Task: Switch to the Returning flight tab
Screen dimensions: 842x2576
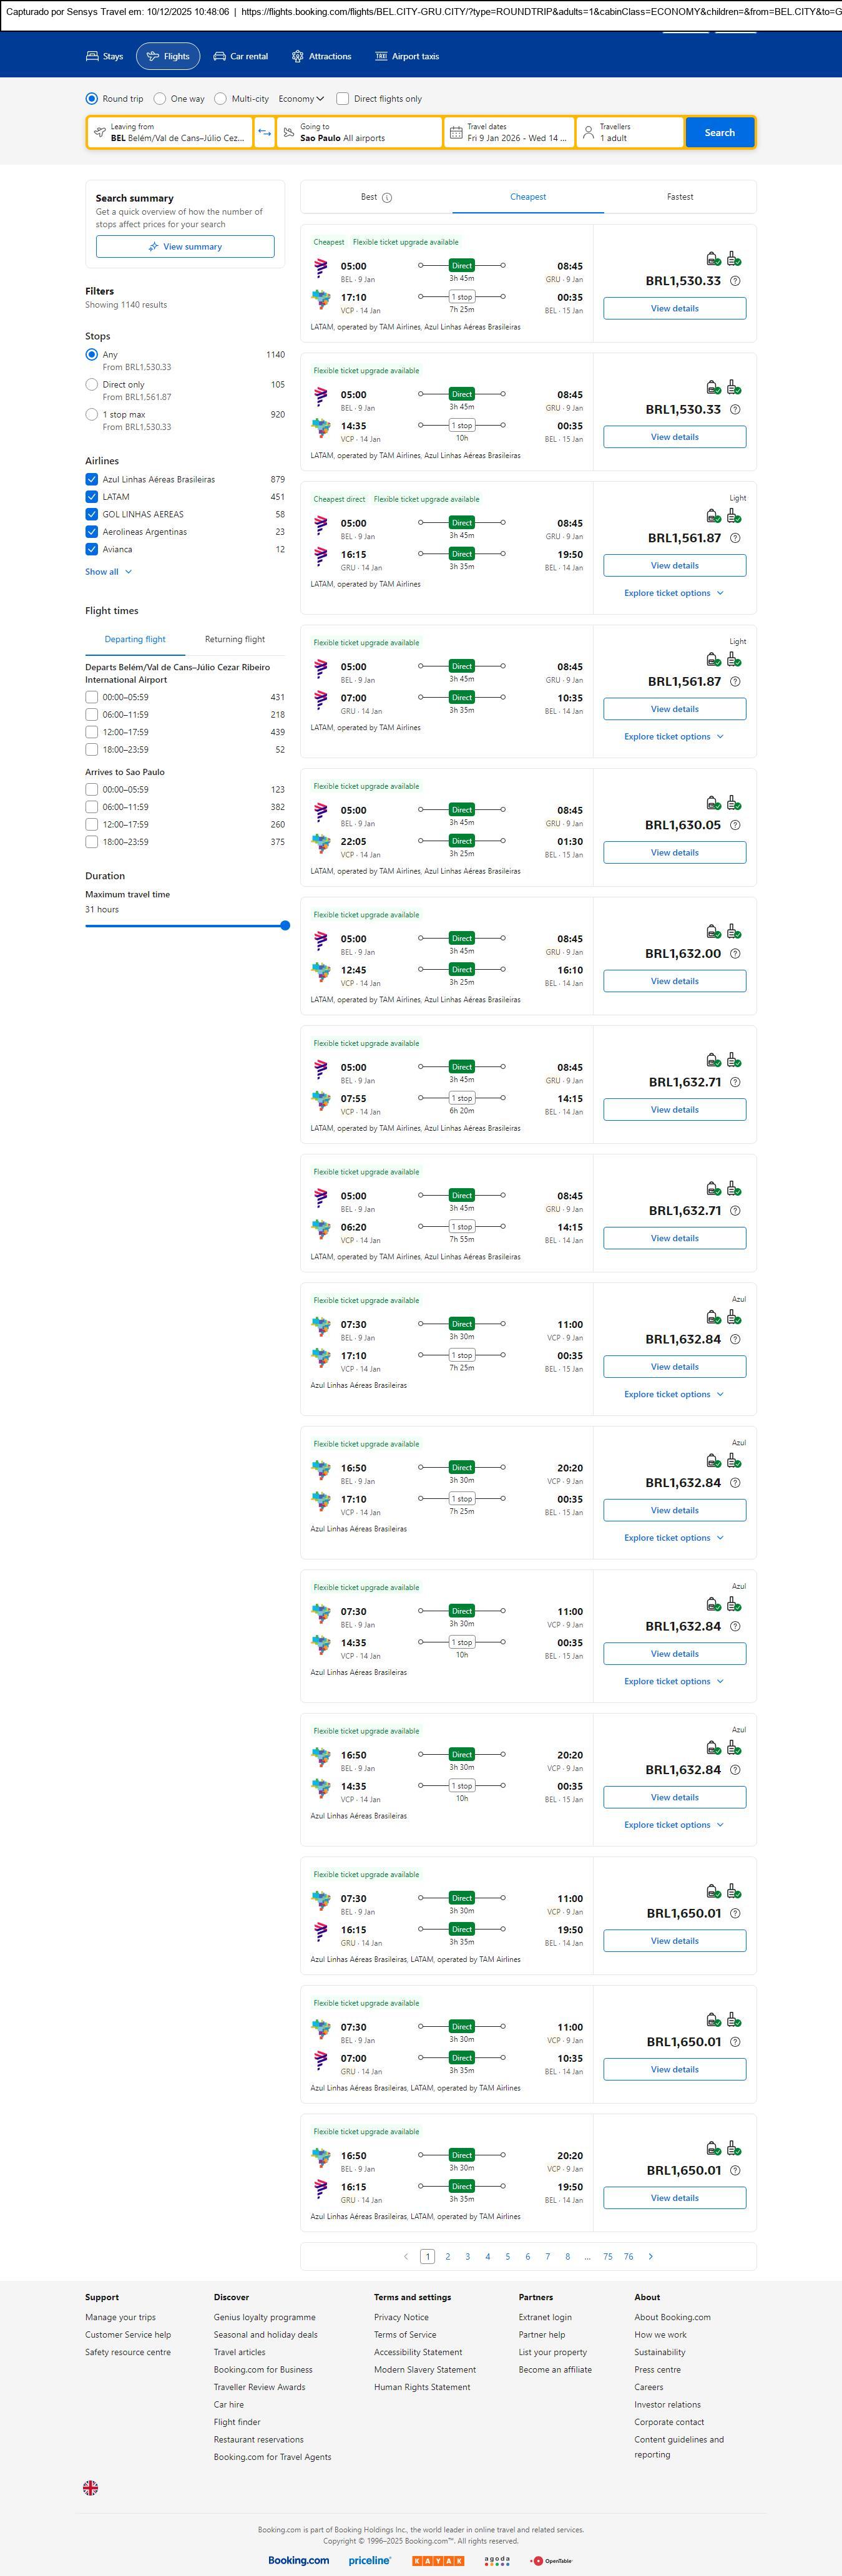Action: [235, 639]
